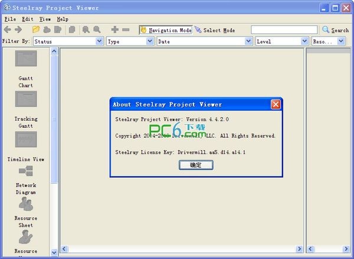This screenshot has height=259, width=354.
Task: Click main pane scroll left arrow
Action: [64, 248]
